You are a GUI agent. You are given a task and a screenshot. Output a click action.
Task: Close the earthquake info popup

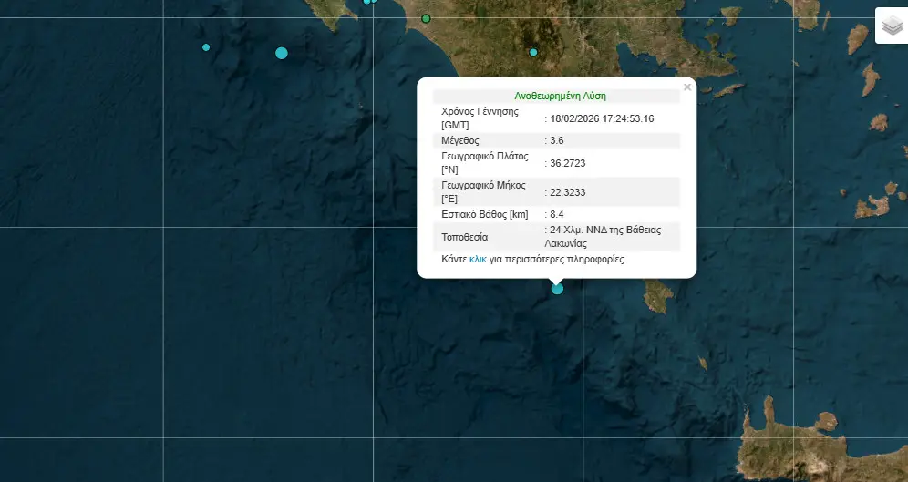[x=687, y=87]
